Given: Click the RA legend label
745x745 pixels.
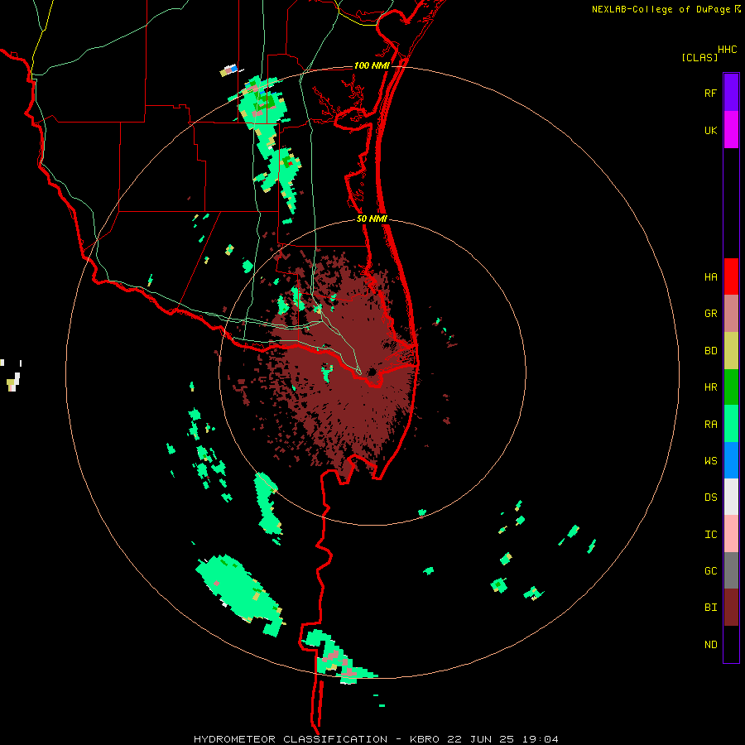Looking at the screenshot, I should tap(710, 425).
